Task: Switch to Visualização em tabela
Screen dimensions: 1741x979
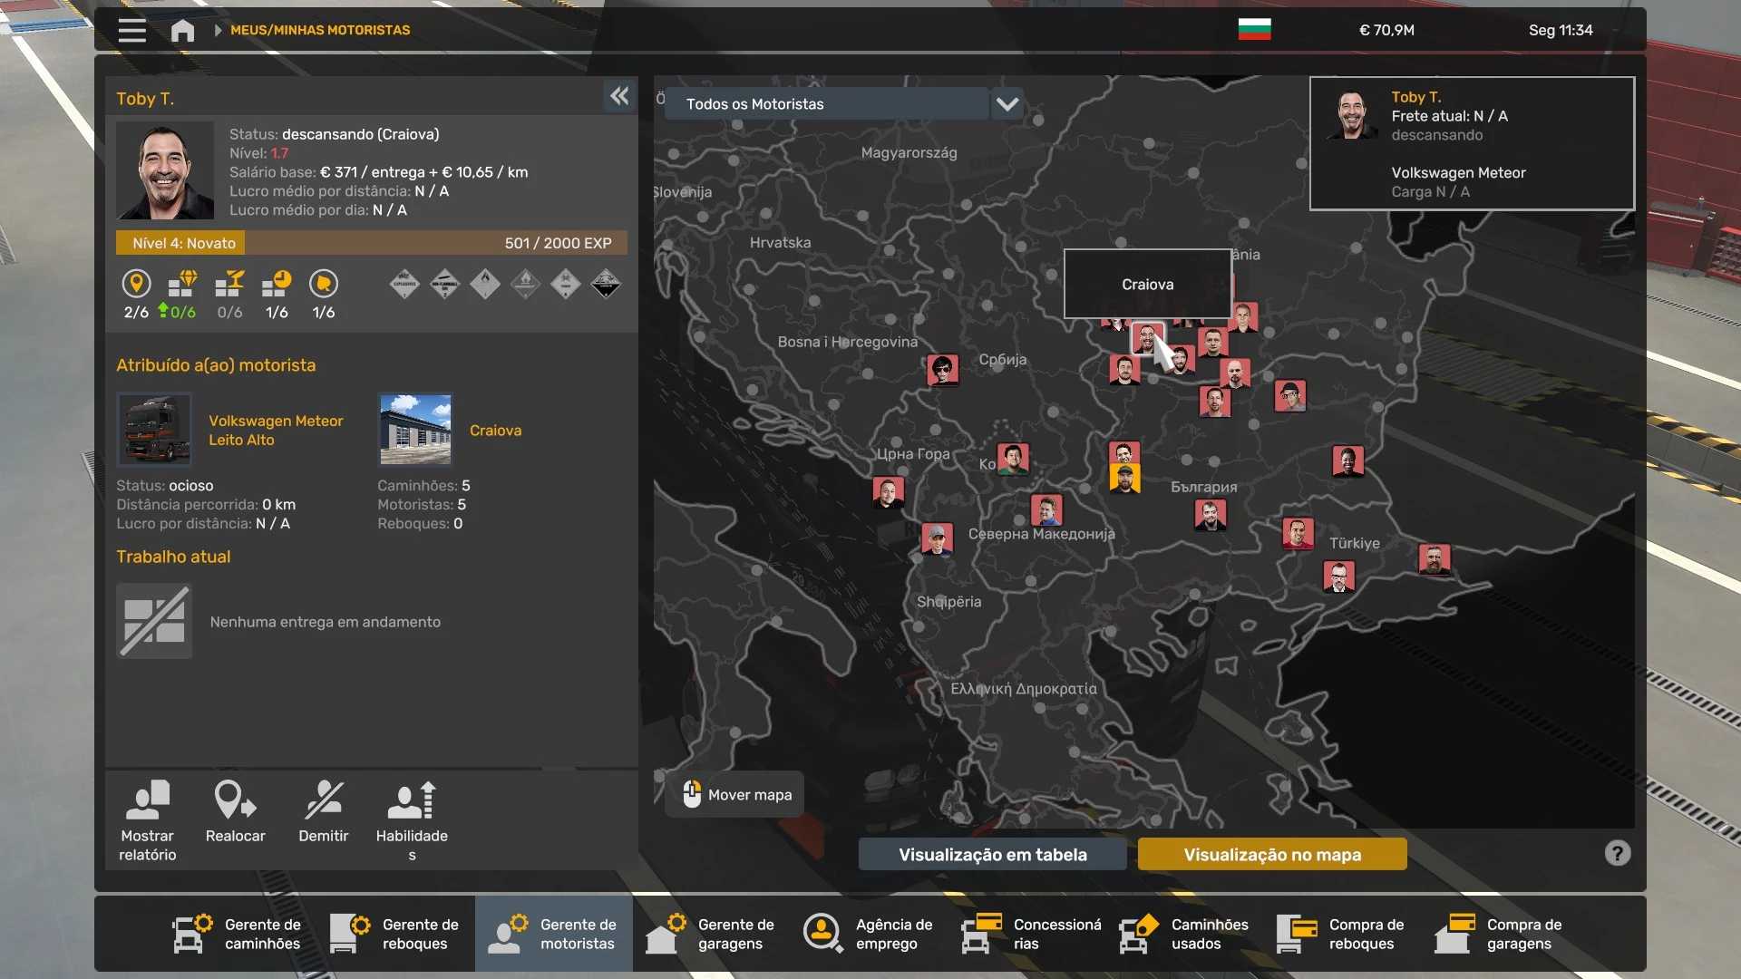Action: tap(992, 855)
